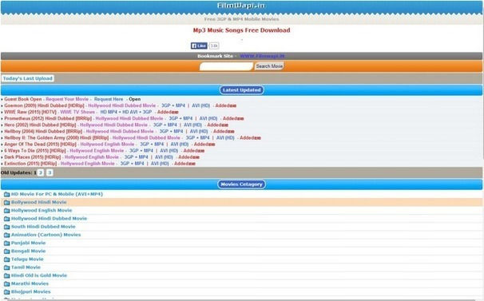
Task: Open 6 Ways To Die (2015) [HDRip]
Action: pos(35,151)
